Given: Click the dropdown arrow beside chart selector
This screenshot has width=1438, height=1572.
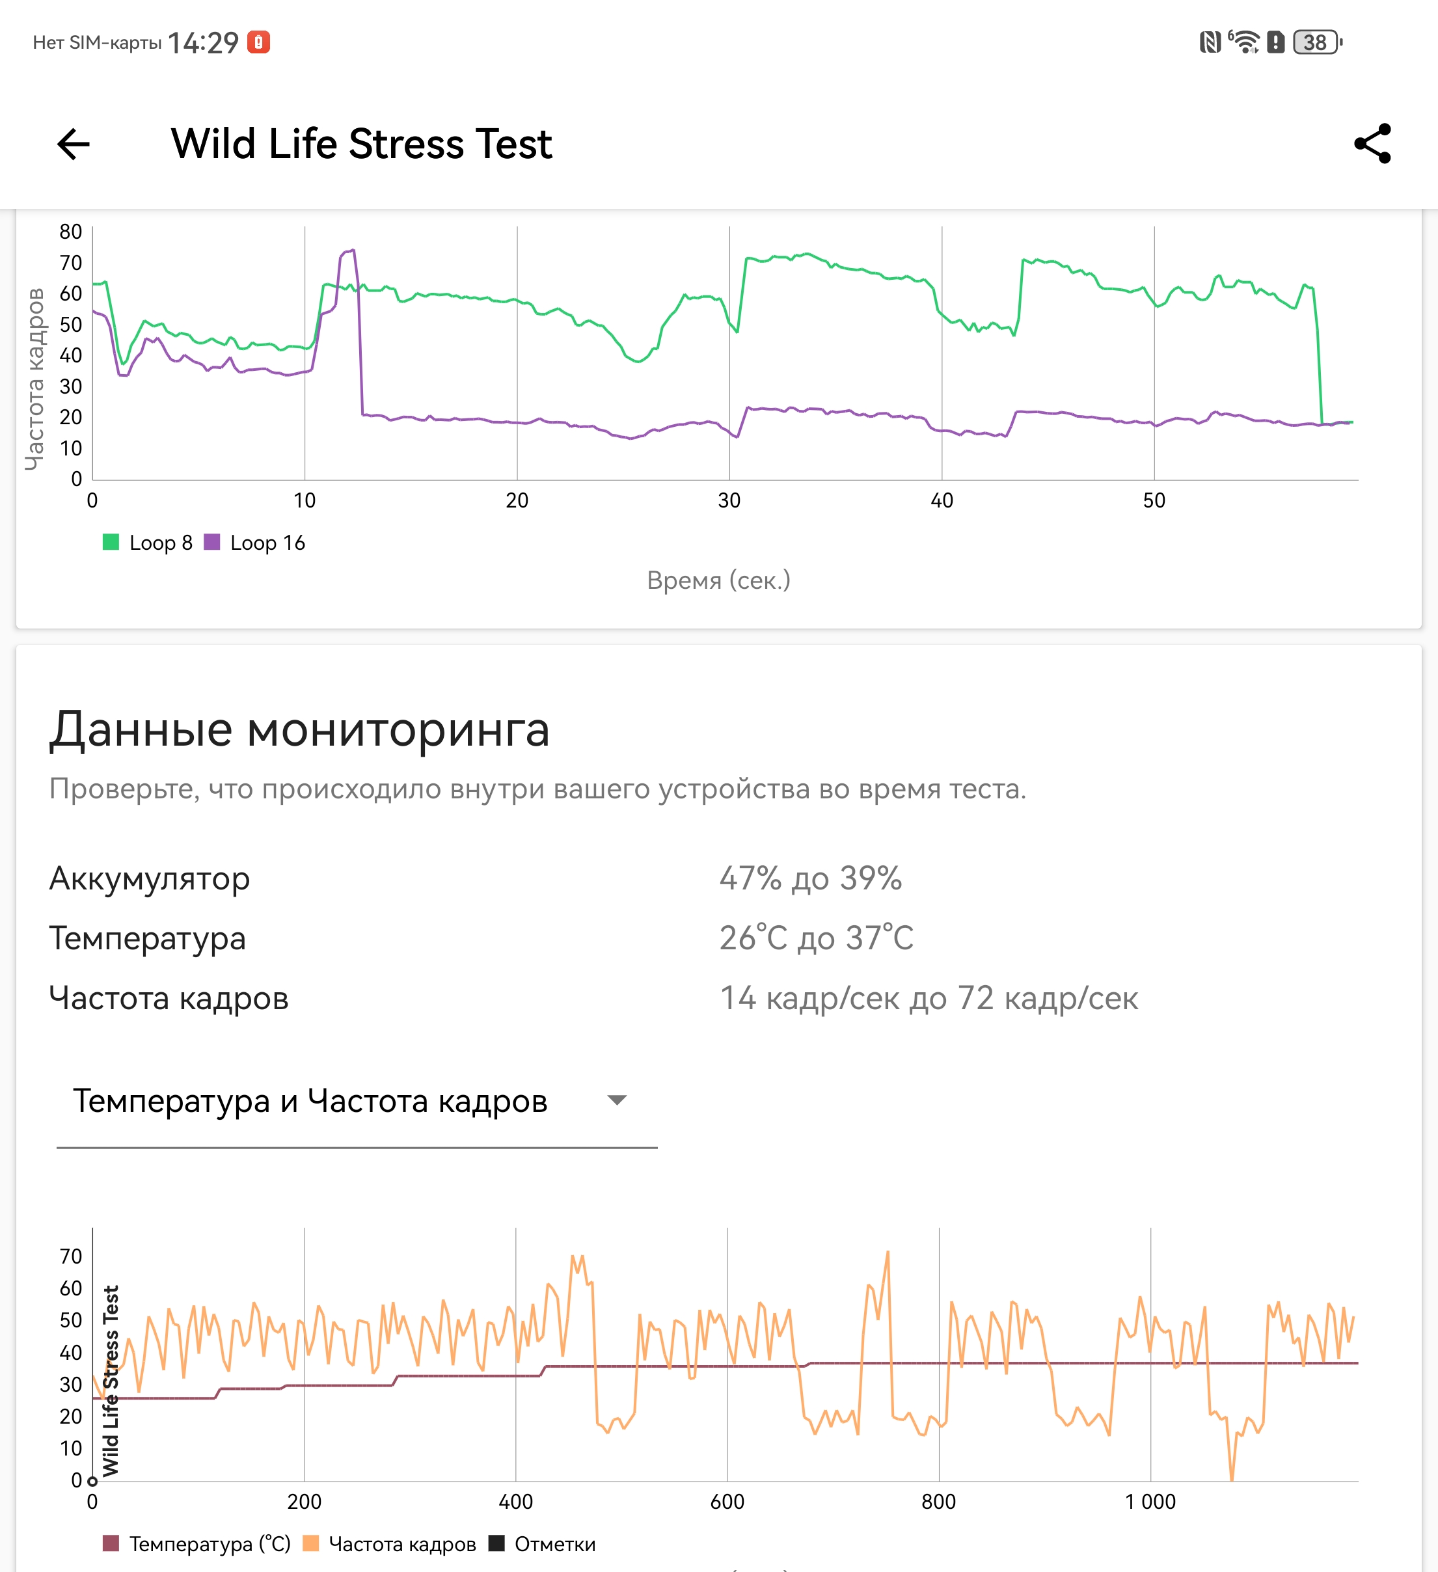Looking at the screenshot, I should pos(617,1101).
